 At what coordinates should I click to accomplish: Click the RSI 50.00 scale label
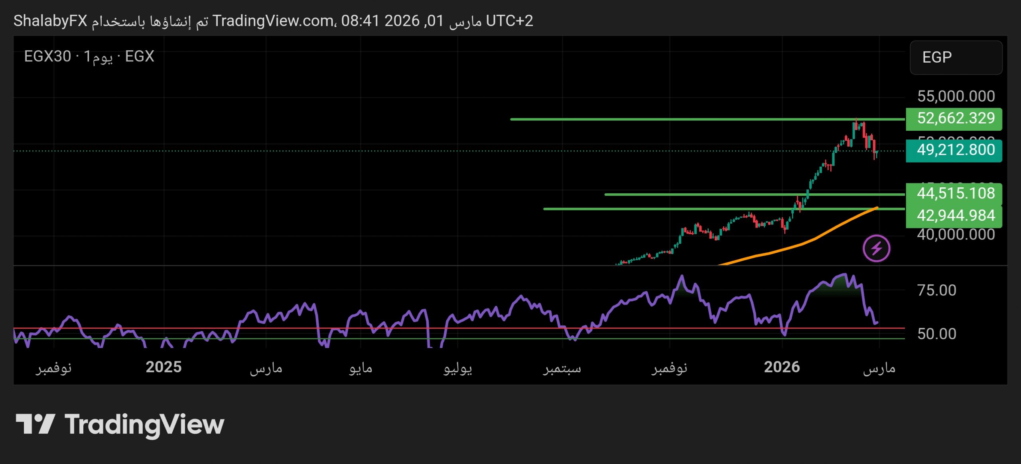pos(936,334)
